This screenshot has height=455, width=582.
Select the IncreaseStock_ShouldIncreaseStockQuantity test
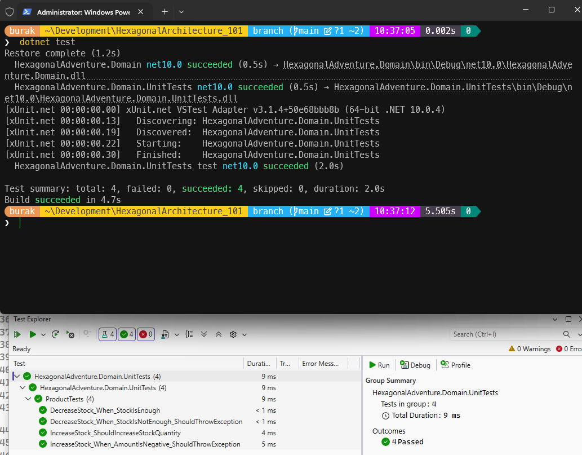[115, 433]
